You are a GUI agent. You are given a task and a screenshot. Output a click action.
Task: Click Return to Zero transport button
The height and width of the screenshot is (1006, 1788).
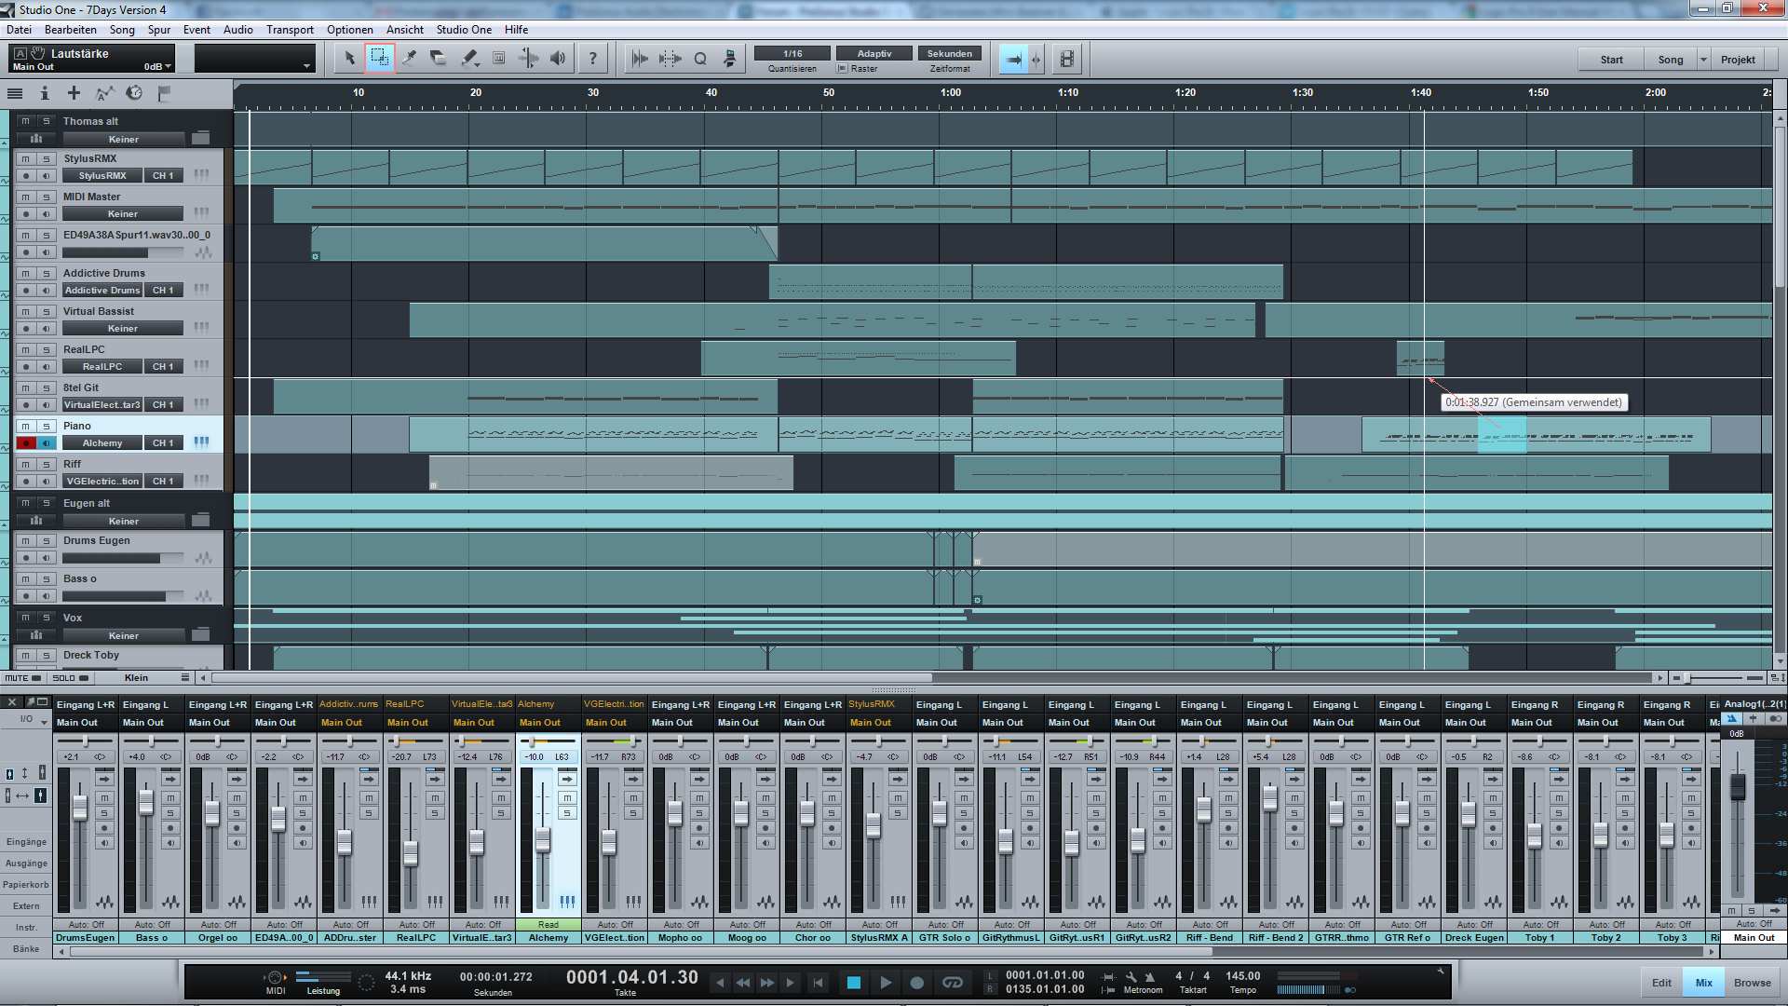click(818, 982)
